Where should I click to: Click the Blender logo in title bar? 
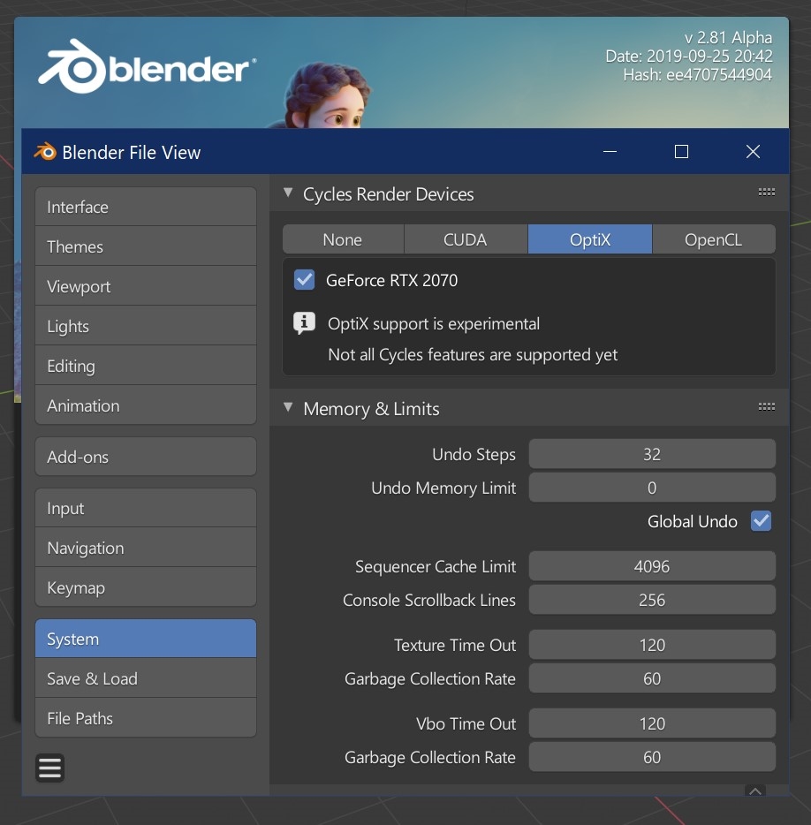(x=45, y=152)
